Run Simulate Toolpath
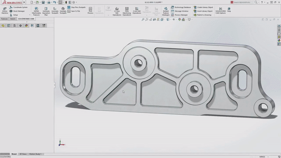Image resolution: width=281 pixels, height=158 pixels. (x=63, y=9)
